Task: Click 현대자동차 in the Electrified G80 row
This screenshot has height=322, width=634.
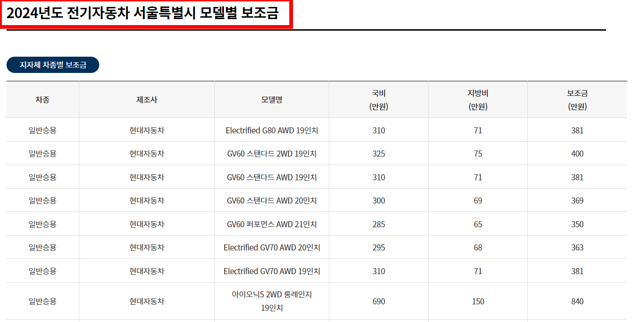Action: coord(147,131)
